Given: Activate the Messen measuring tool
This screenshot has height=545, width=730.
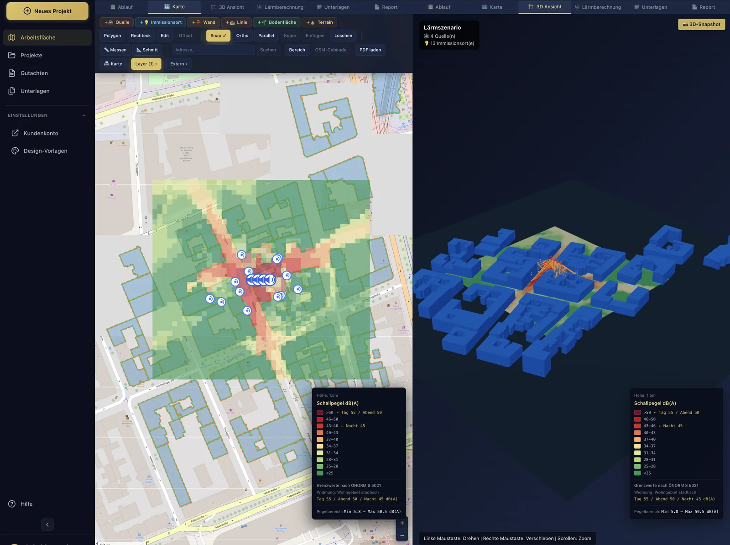Looking at the screenshot, I should point(115,50).
